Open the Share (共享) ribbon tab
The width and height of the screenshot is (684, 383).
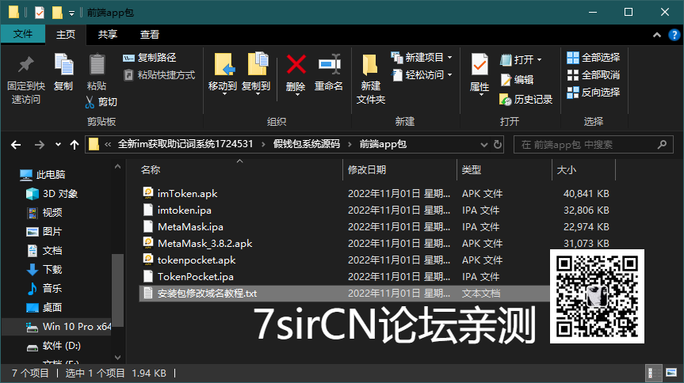pos(108,35)
